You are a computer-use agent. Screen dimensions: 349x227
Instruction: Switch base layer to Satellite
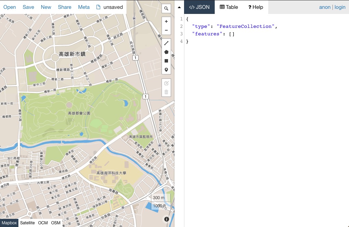[x=27, y=223]
